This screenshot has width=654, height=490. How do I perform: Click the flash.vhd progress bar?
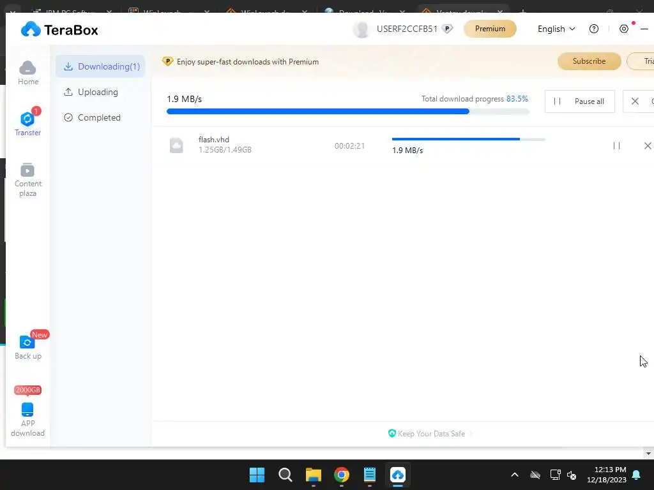(x=468, y=139)
